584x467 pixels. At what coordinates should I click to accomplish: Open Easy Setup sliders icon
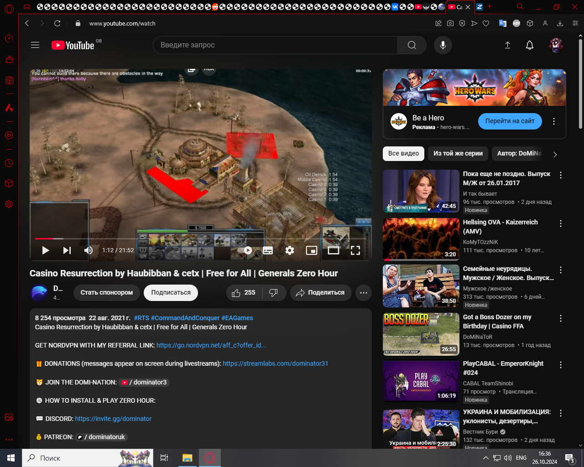(x=574, y=23)
